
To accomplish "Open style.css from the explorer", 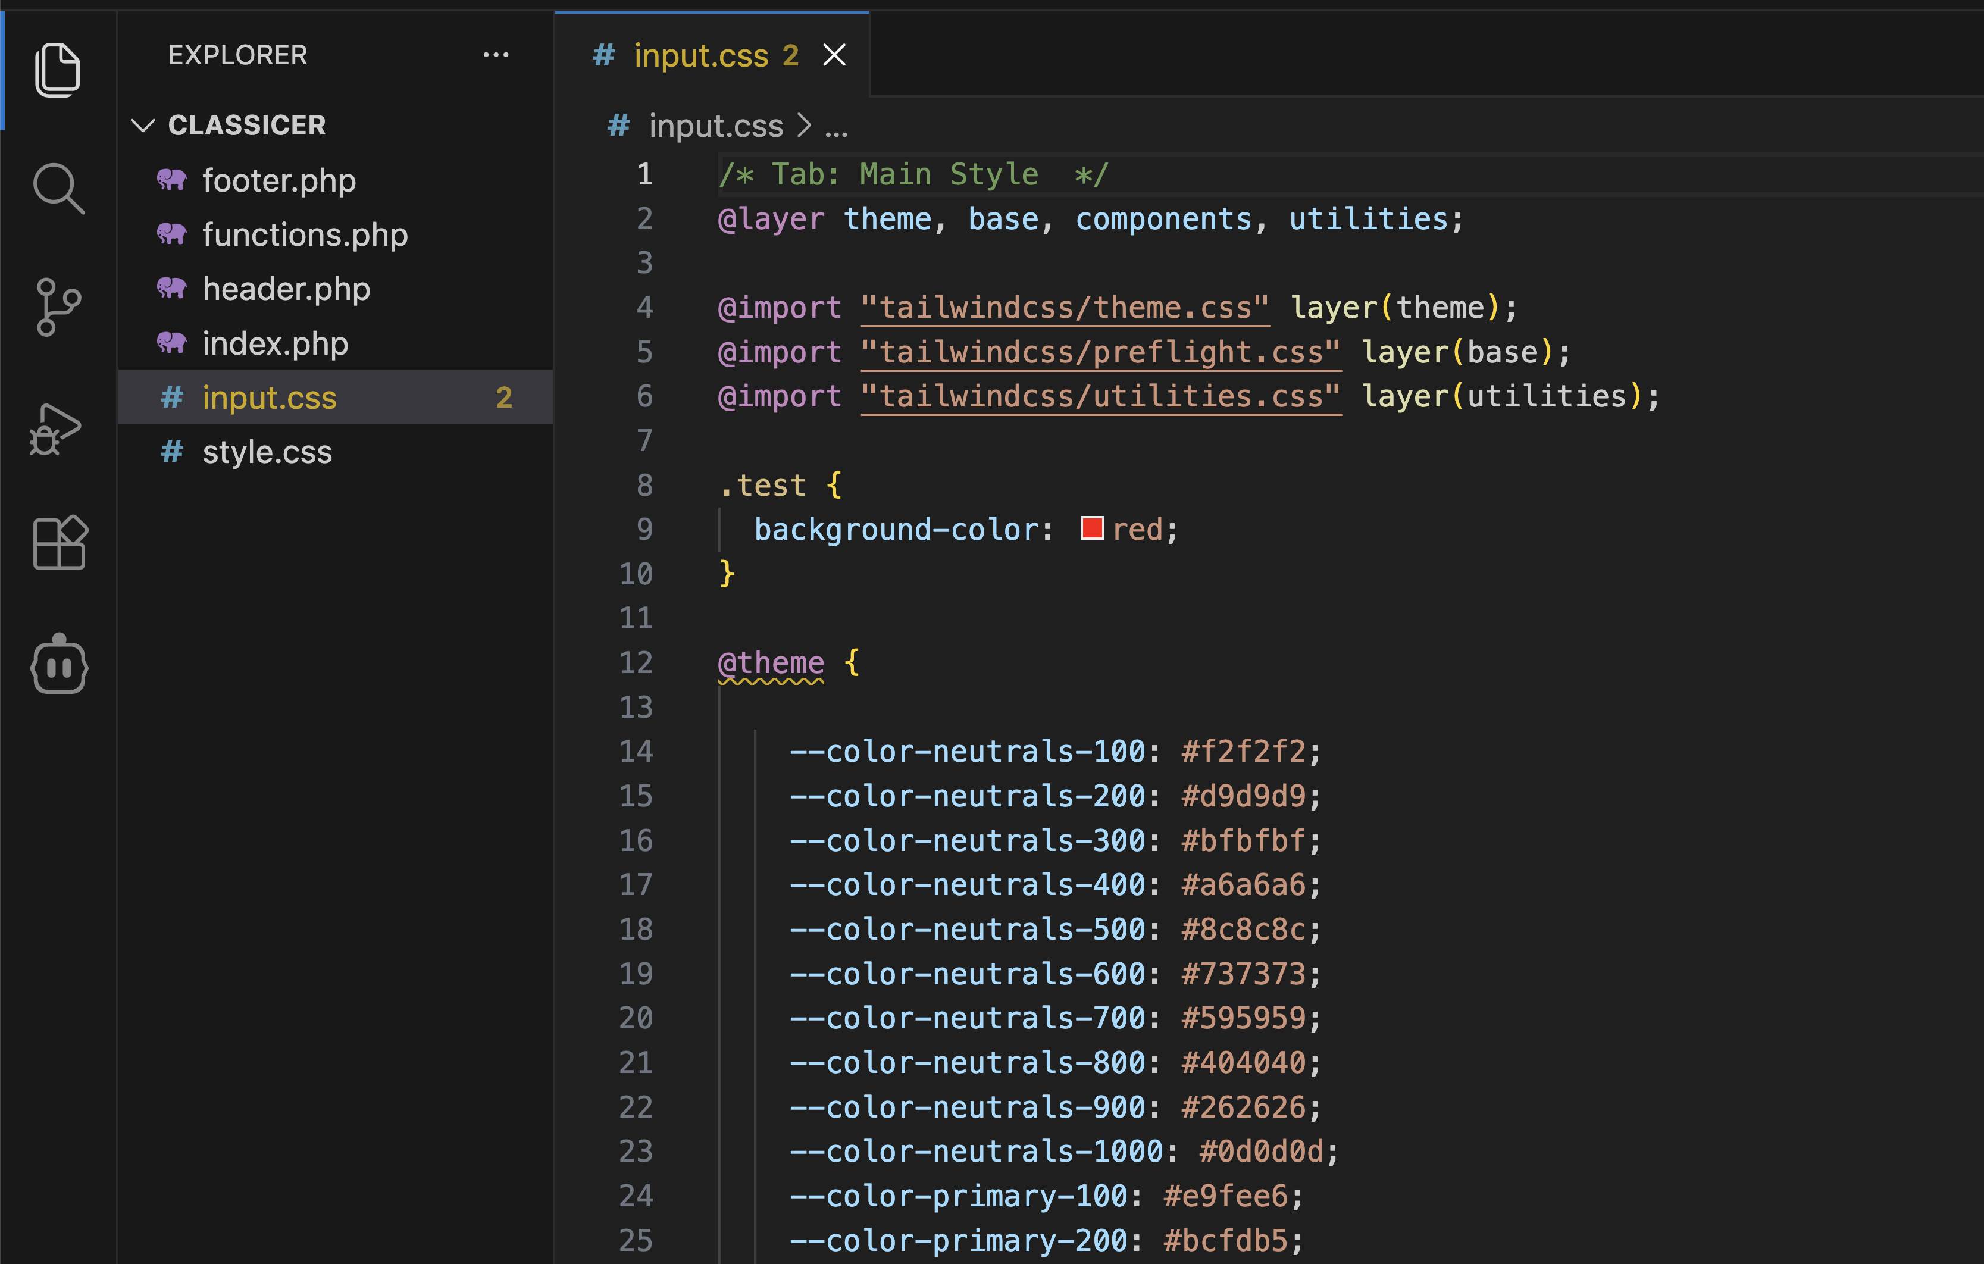I will coord(334,452).
